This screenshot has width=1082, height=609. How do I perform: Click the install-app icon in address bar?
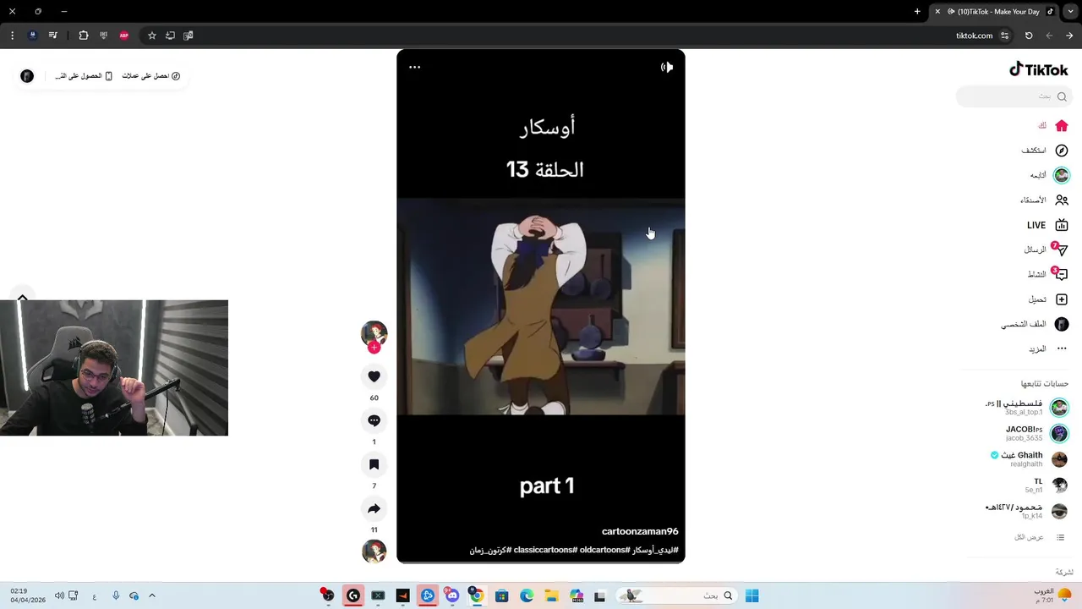[170, 36]
